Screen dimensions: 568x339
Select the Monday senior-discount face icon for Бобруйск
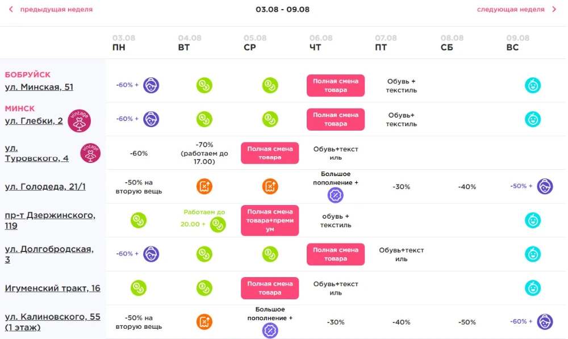click(151, 85)
